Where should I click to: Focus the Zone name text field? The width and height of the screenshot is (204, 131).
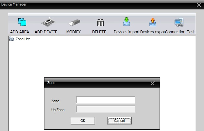[105, 100]
